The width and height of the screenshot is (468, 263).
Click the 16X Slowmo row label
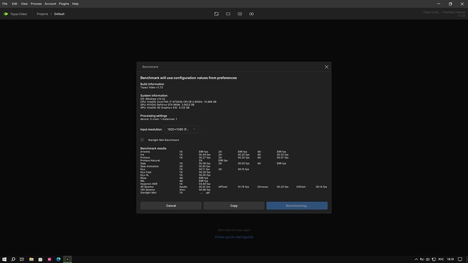tap(148, 190)
